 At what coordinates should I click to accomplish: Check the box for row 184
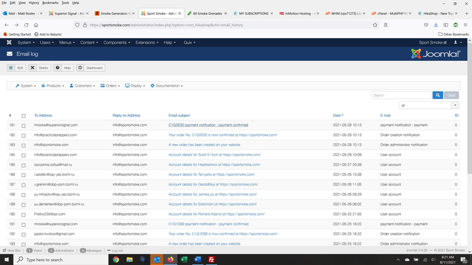click(x=24, y=155)
